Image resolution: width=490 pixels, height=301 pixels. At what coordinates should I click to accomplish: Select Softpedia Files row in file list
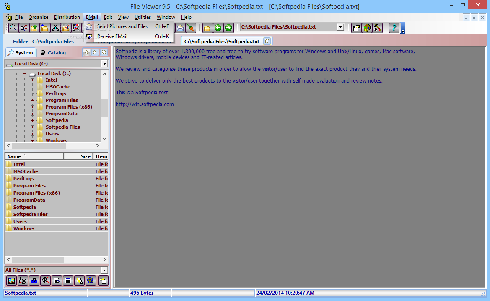click(x=57, y=214)
